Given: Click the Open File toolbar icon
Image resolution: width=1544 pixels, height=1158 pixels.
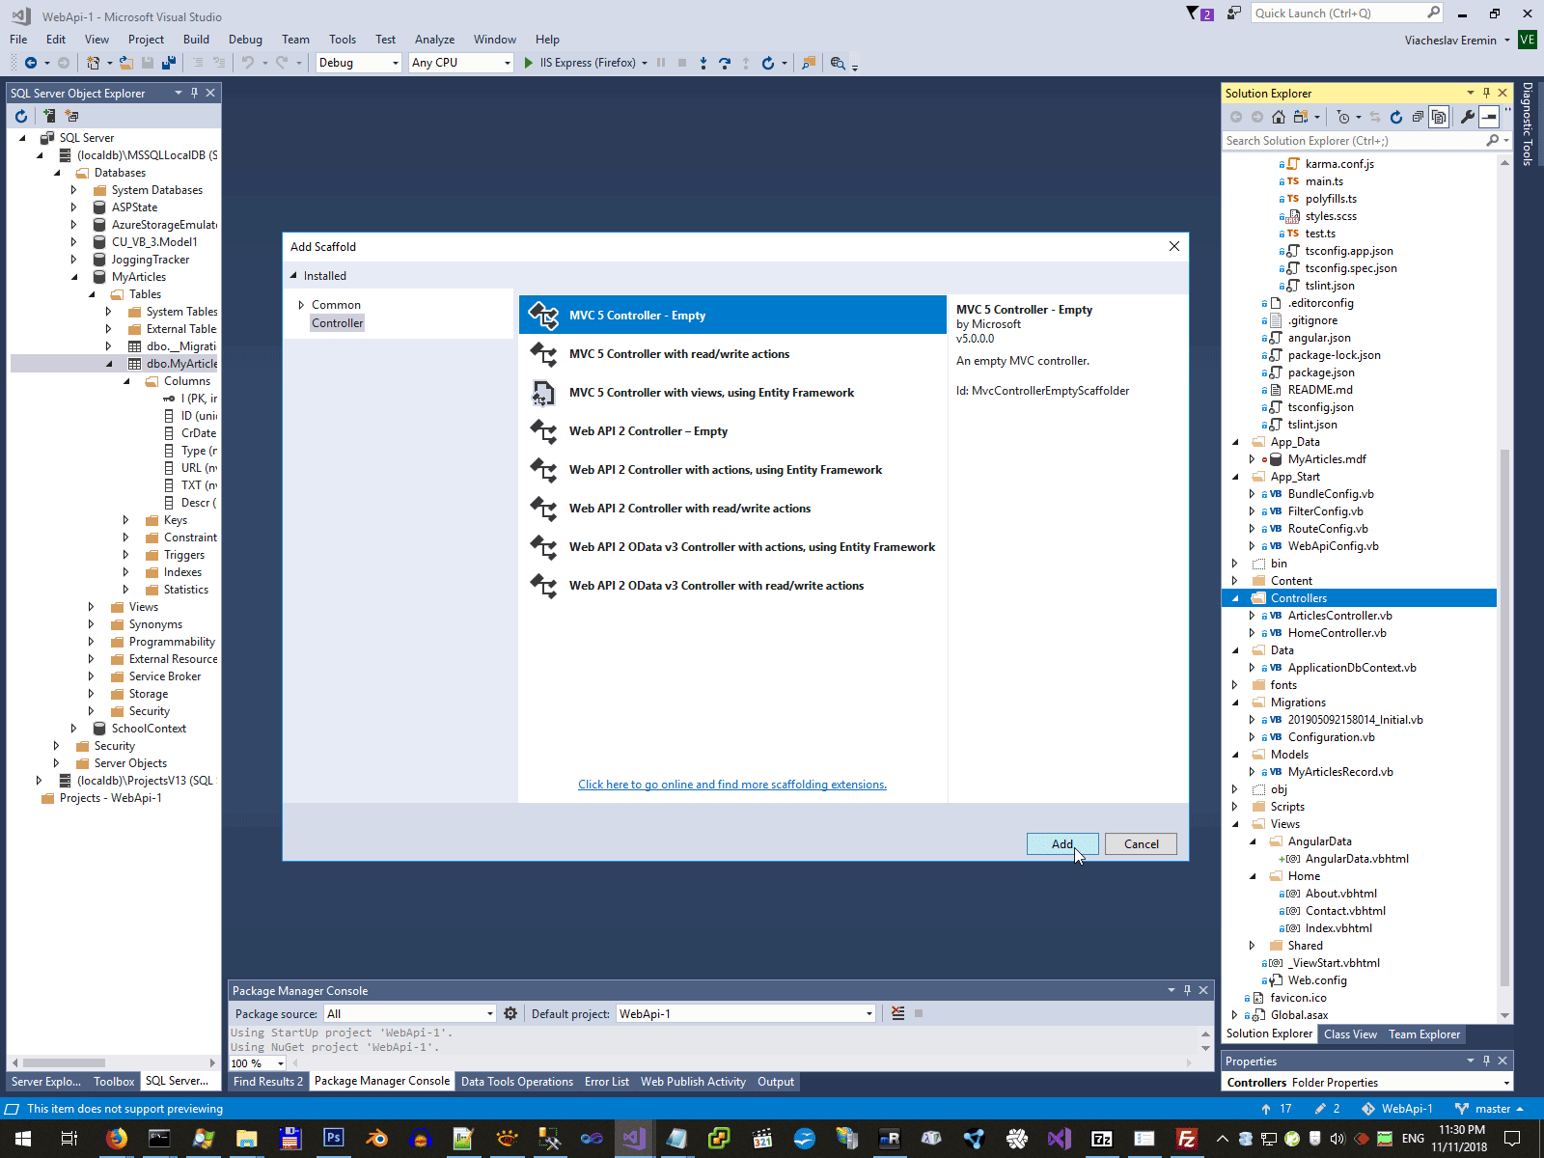Looking at the screenshot, I should click(126, 63).
